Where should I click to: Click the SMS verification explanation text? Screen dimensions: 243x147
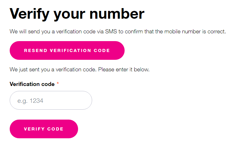point(117,32)
